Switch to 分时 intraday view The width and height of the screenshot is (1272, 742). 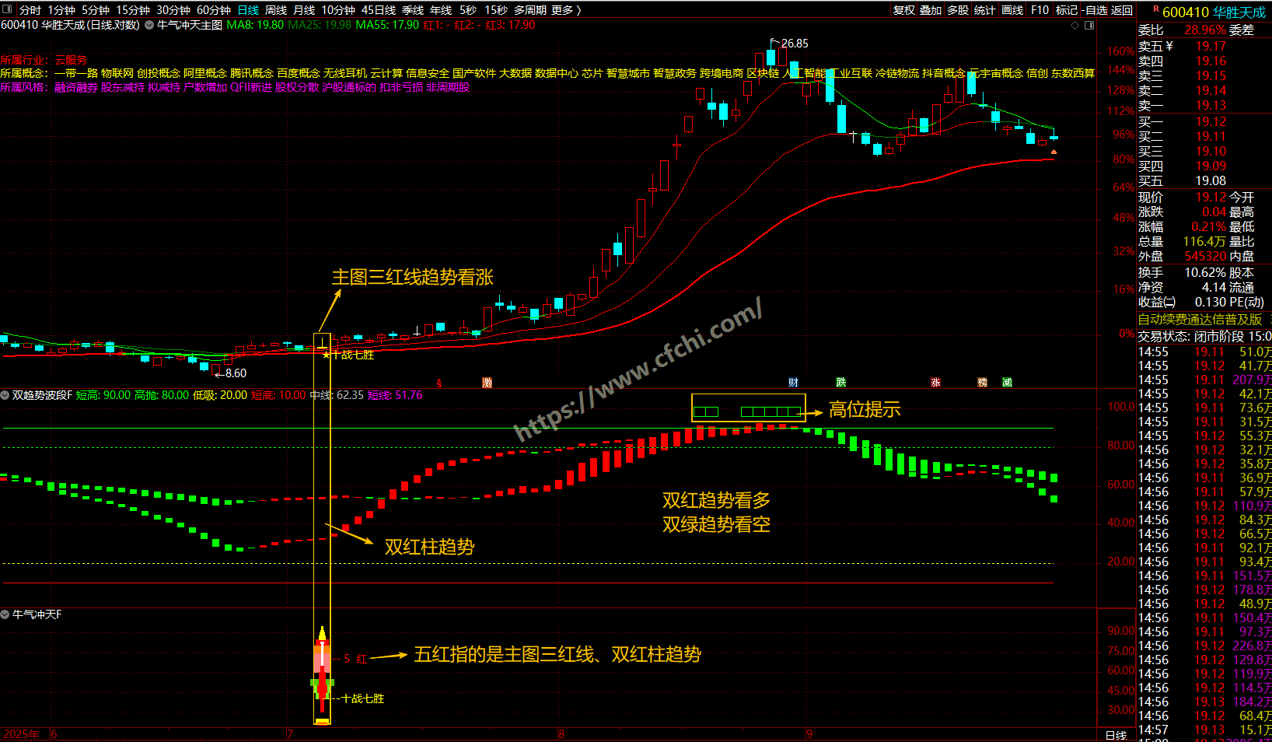(30, 10)
